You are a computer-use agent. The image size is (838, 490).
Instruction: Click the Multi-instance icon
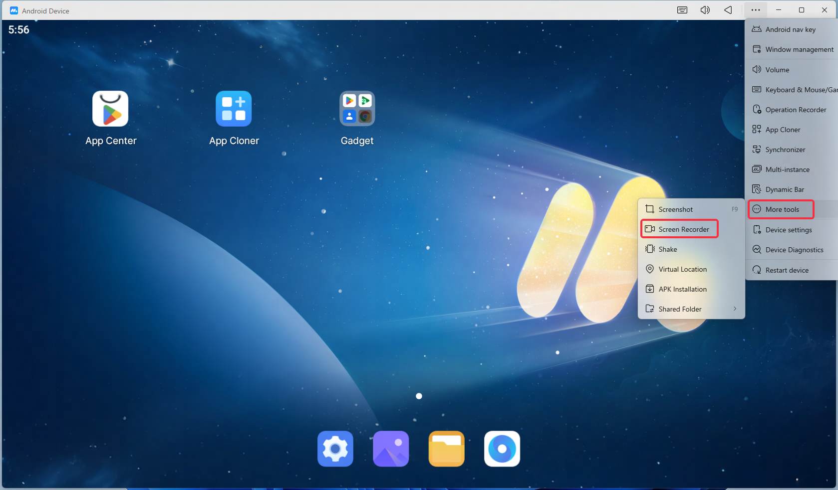pos(757,169)
